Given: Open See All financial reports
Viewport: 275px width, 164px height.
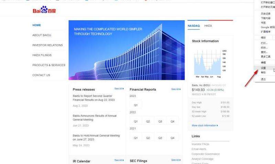Looking at the screenshot, I should pyautogui.click(x=176, y=89).
